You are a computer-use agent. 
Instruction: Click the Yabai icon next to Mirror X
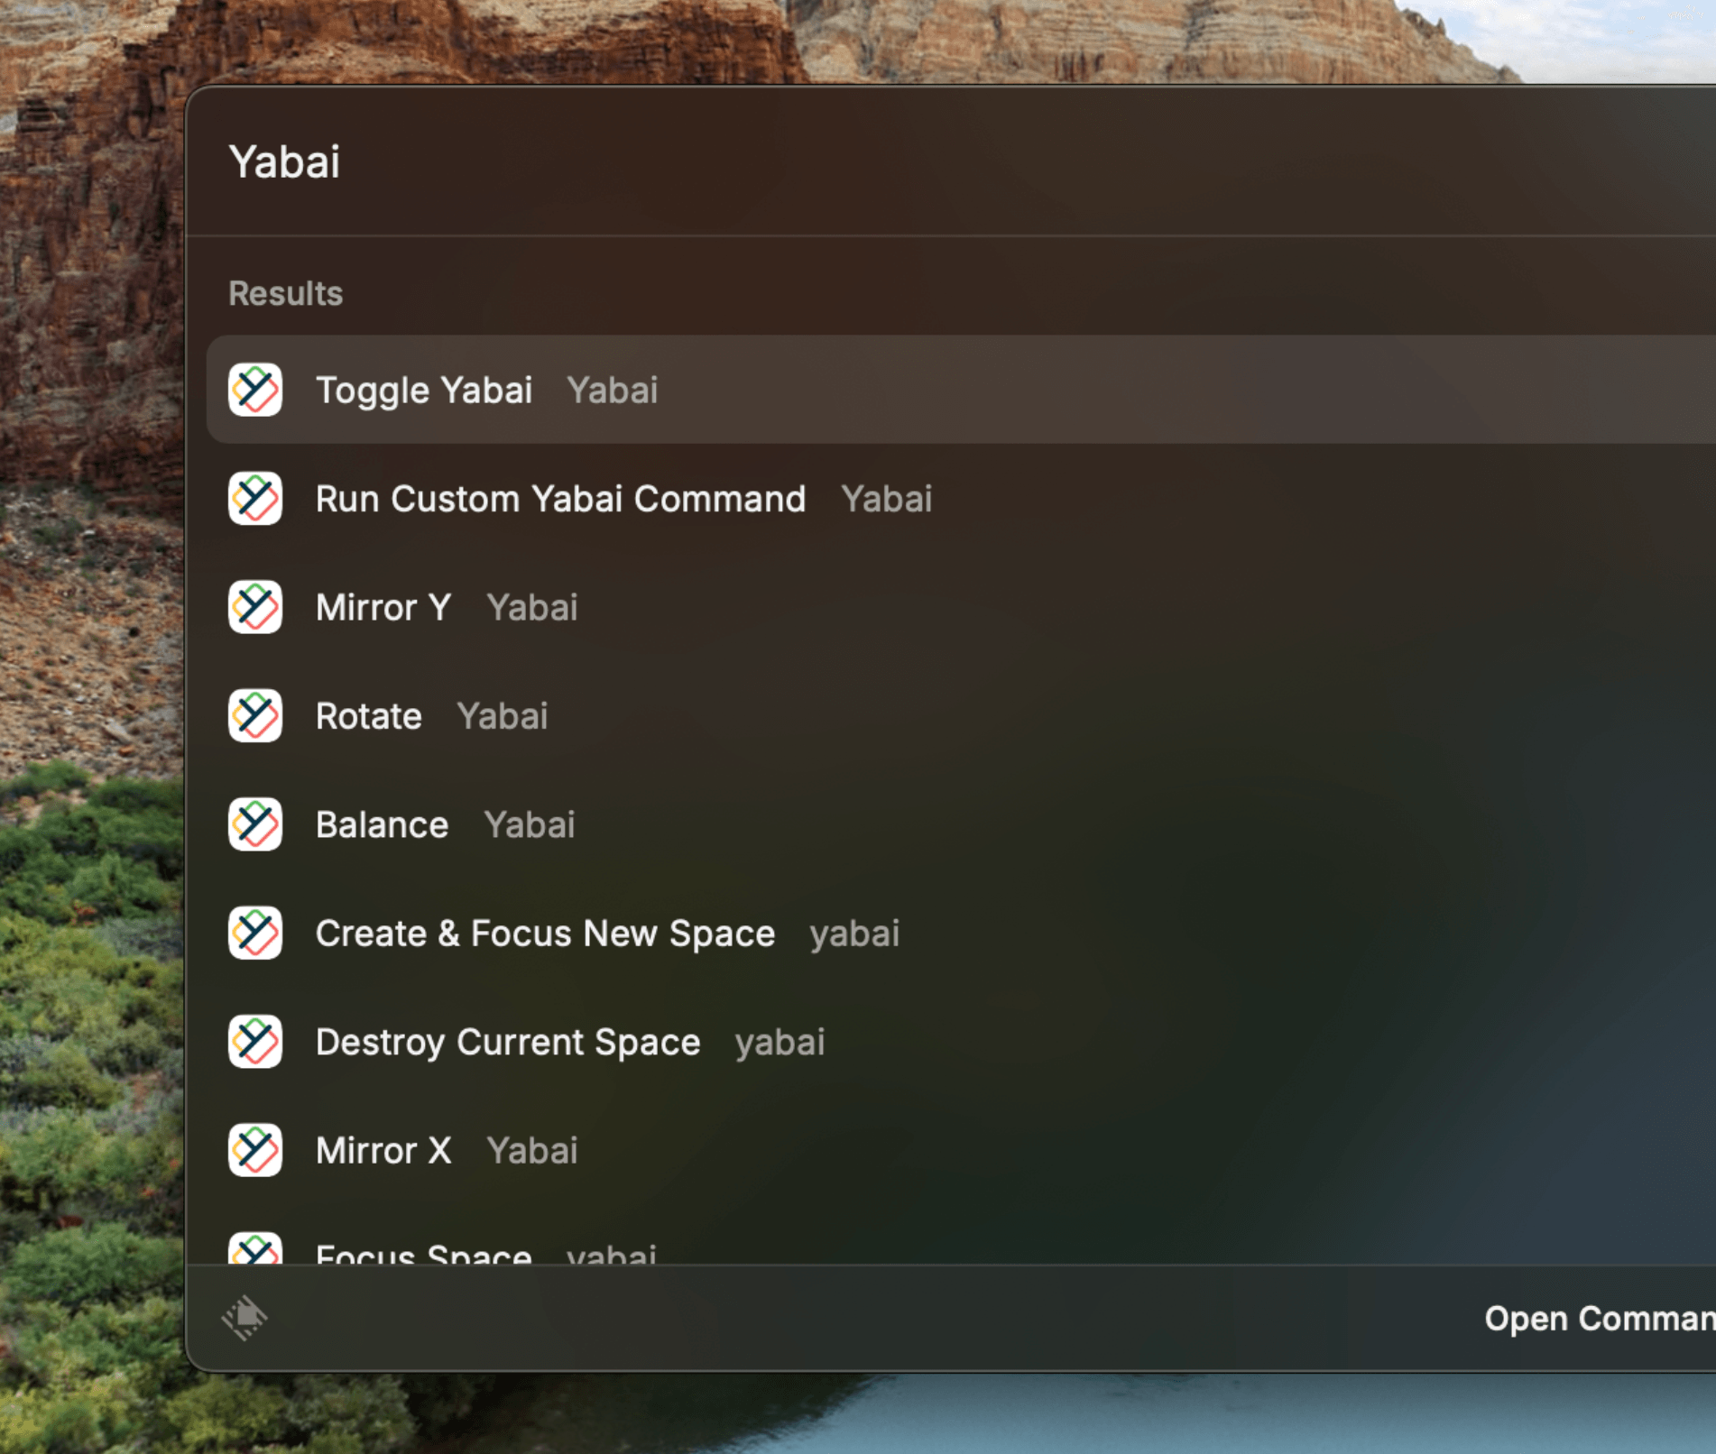(255, 1150)
